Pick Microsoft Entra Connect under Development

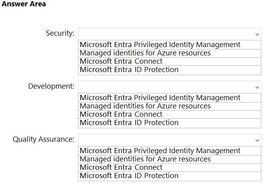[121, 114]
